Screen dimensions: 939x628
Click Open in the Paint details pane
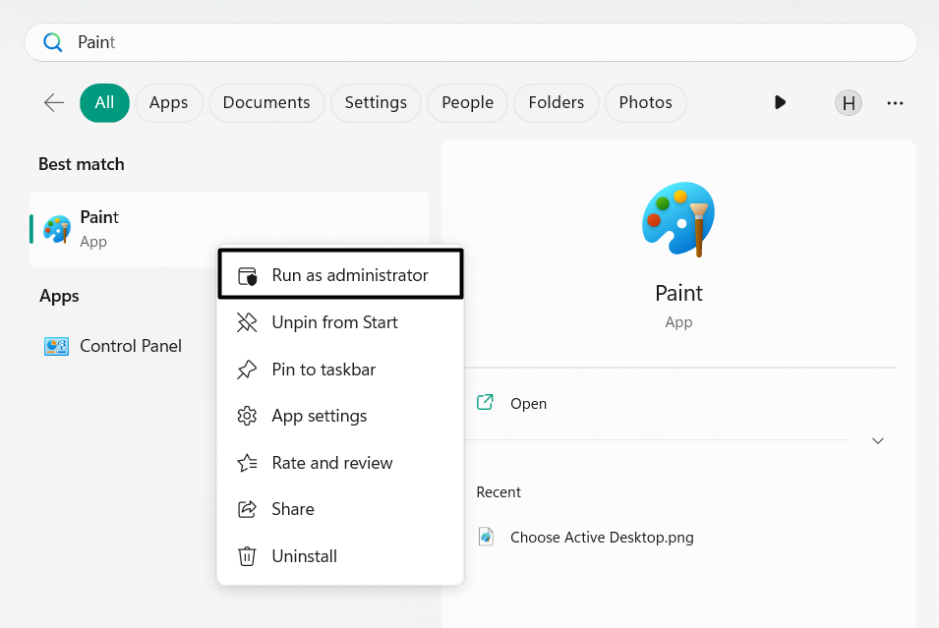pyautogui.click(x=528, y=403)
